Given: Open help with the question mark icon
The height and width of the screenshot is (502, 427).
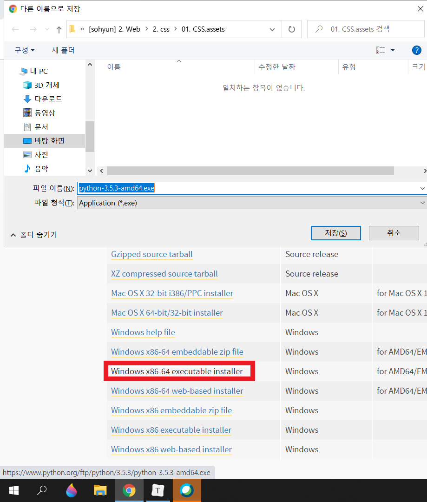Looking at the screenshot, I should coord(416,50).
